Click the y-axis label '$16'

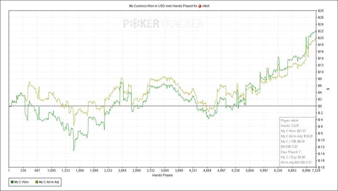321,52
